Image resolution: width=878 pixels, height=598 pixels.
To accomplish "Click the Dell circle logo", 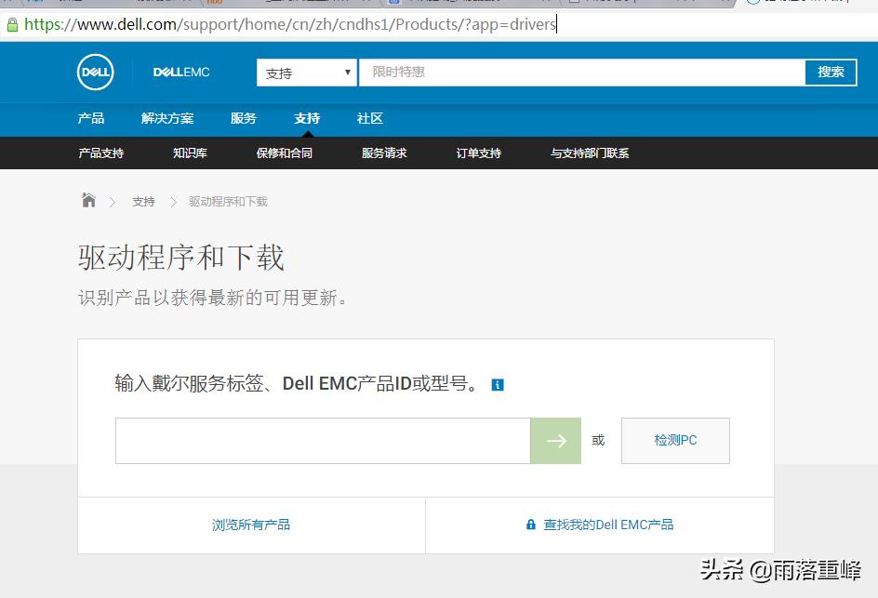I will point(95,73).
